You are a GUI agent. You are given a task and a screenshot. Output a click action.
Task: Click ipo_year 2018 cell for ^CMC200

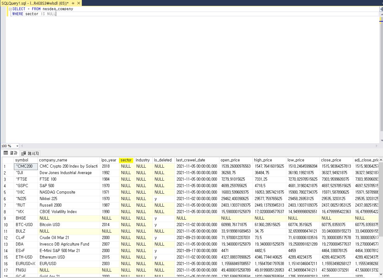tap(109, 166)
